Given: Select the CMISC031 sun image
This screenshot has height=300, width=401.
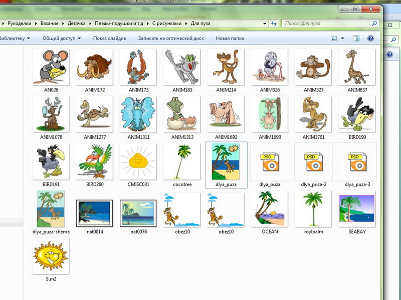Looking at the screenshot, I should click(x=138, y=161).
